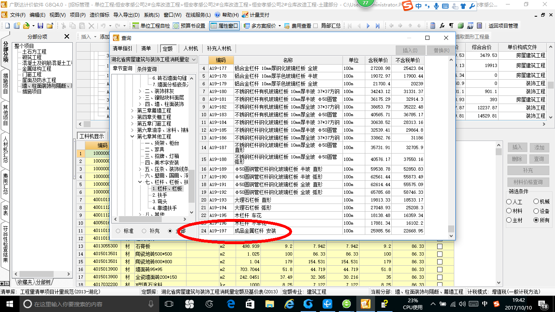The width and height of the screenshot is (555, 312).
Task: Switch to the 清单 tab in query dialog
Action: (x=146, y=48)
